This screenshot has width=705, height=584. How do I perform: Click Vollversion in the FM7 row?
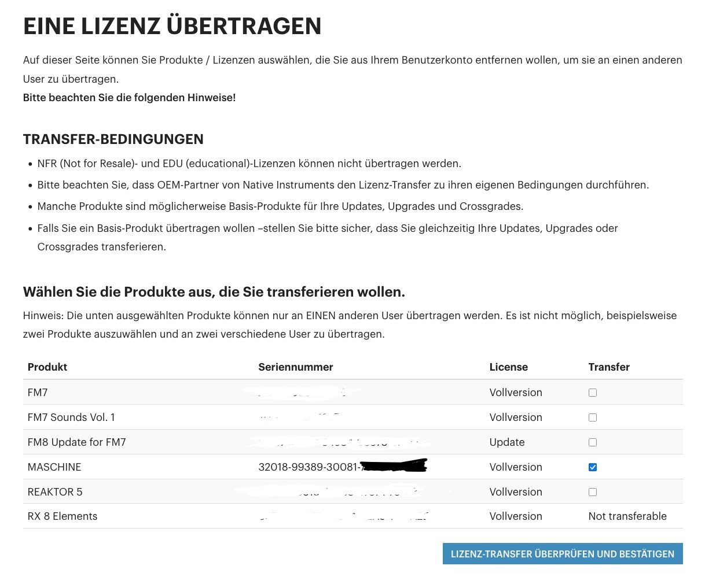click(516, 393)
